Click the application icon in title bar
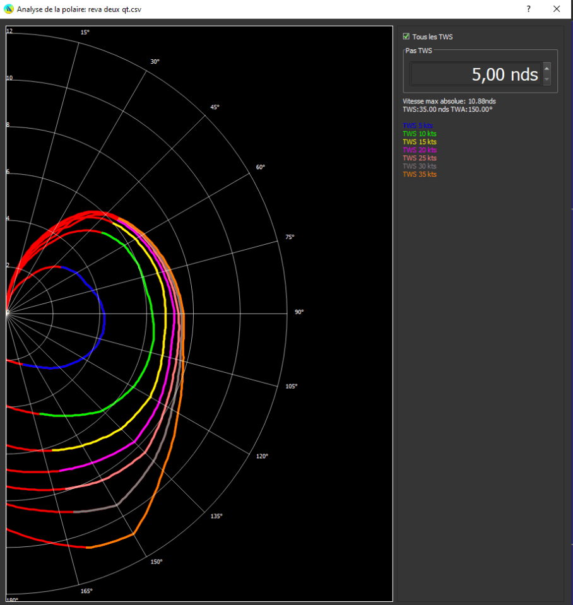Screen dimensions: 573x605 [8, 9]
